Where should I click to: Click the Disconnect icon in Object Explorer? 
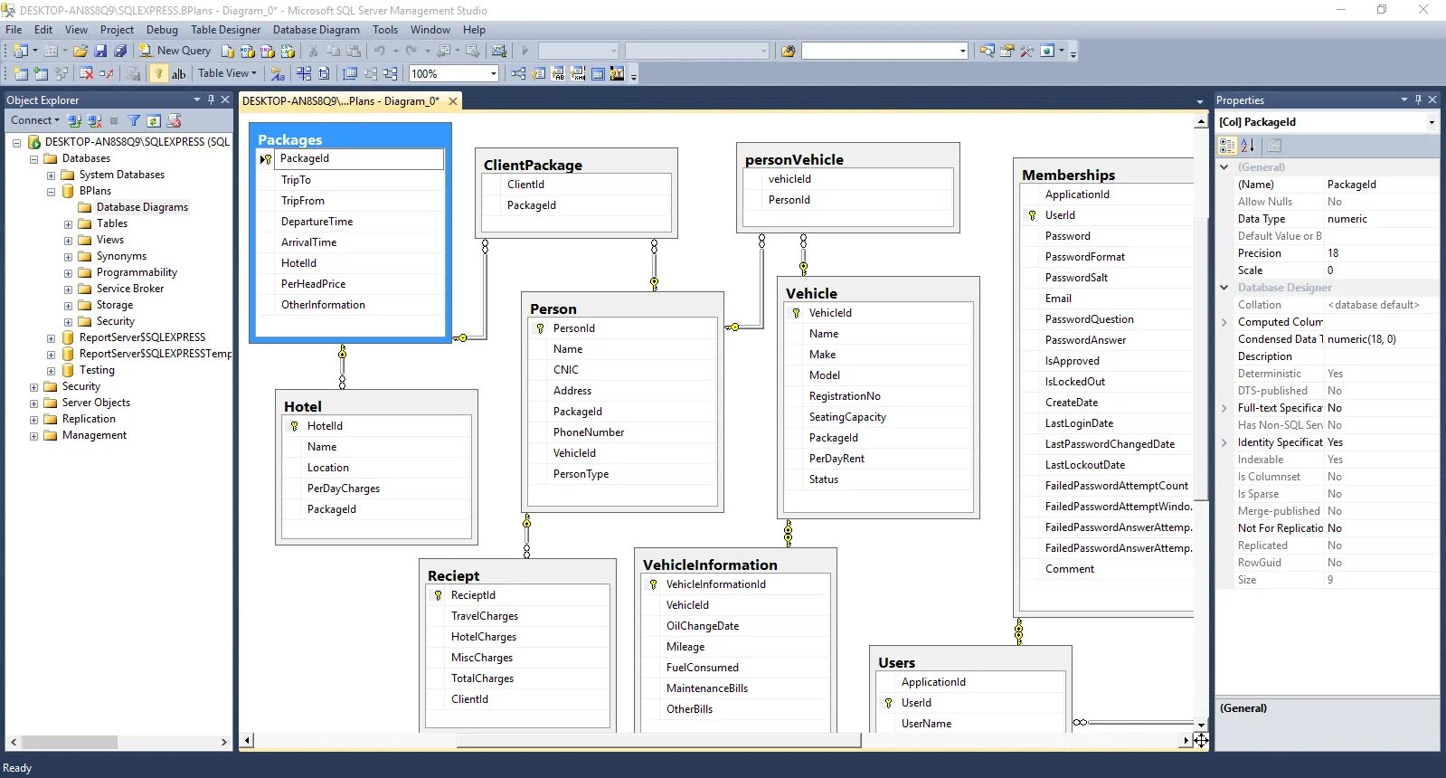pyautogui.click(x=94, y=120)
